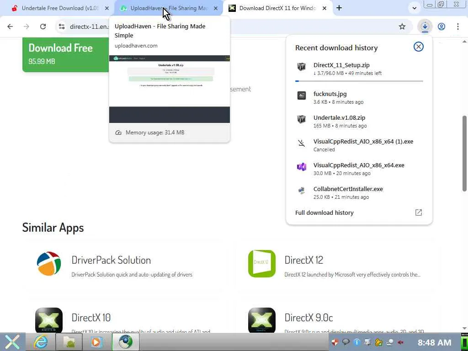
Task: Close the Undertale Free Download tab
Action: tap(107, 8)
